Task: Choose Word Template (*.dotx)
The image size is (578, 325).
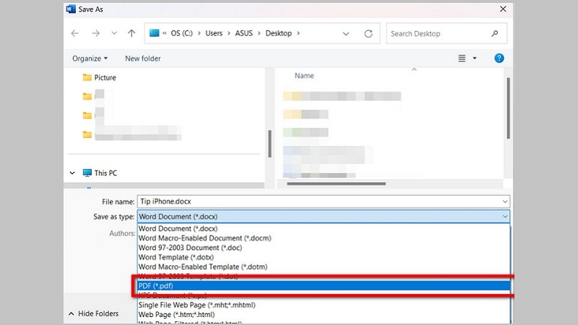Action: 324,257
